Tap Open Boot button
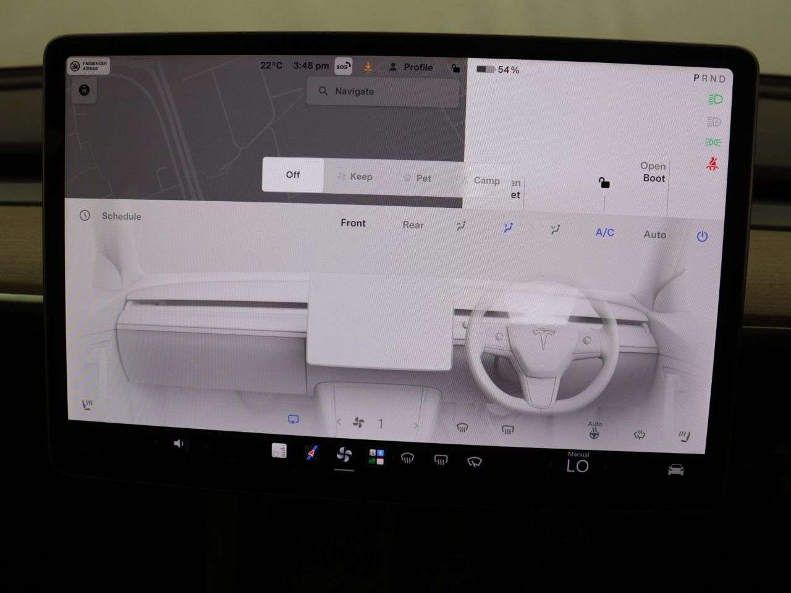The image size is (791, 593). click(653, 172)
